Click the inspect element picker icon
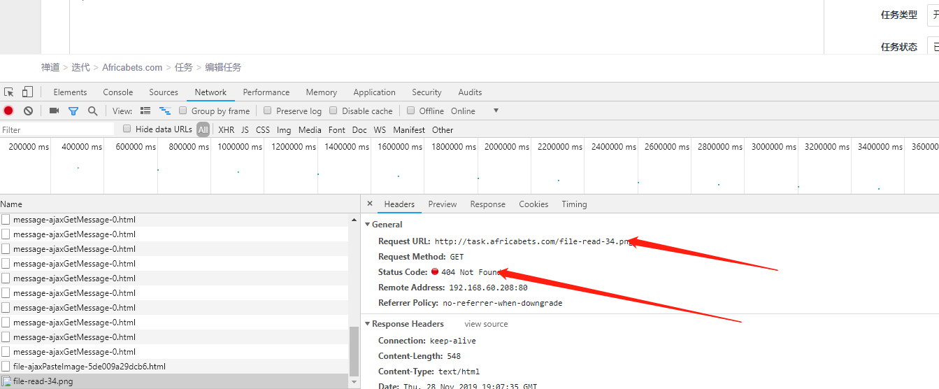The width and height of the screenshot is (939, 389). 9,92
